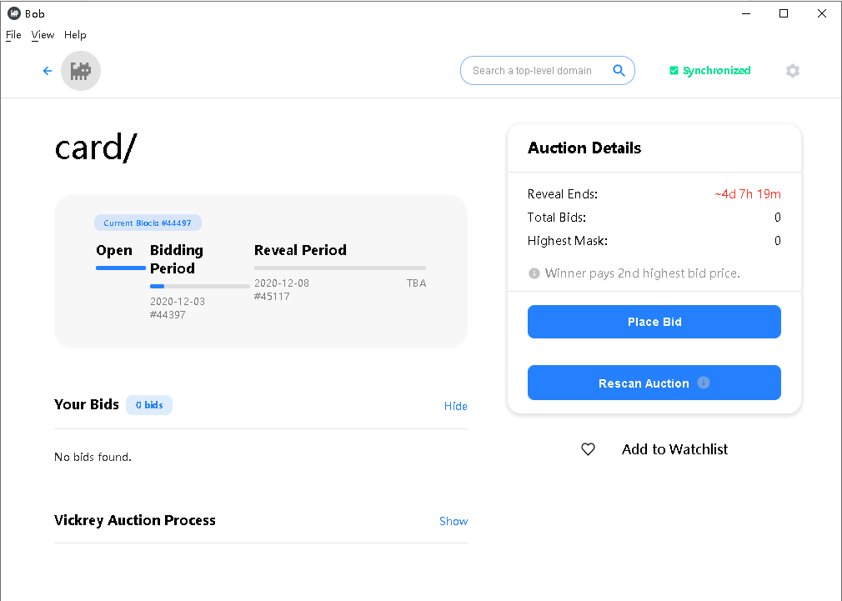Click the green Synchronized check icon
Screen dimensions: 842x601
674,70
